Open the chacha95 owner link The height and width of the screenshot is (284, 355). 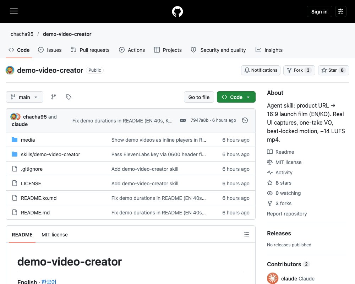(x=22, y=34)
